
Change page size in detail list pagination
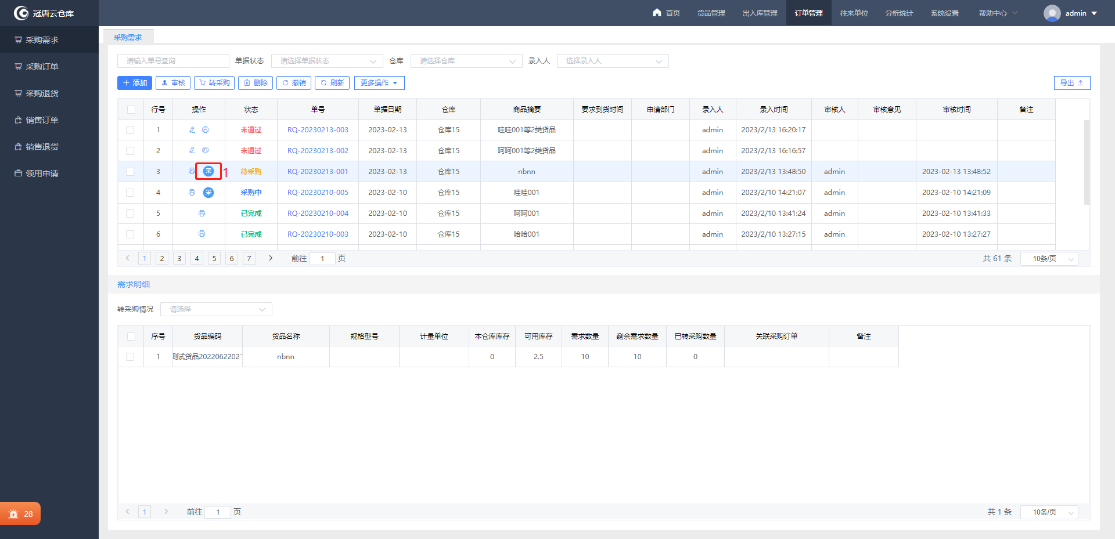coord(1051,512)
